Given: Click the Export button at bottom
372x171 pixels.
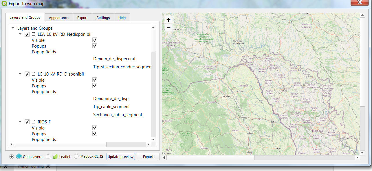Looking at the screenshot, I should click(148, 157).
